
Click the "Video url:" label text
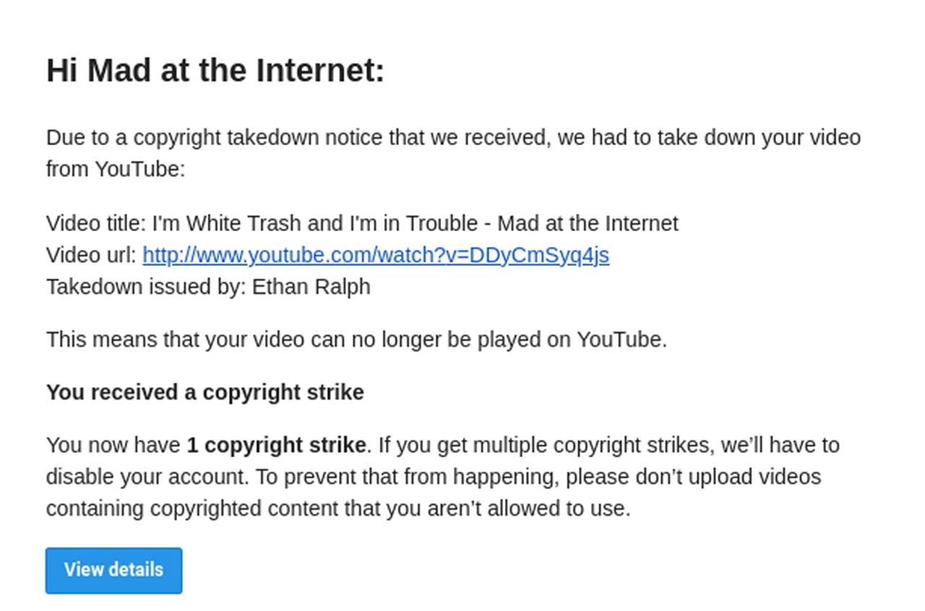click(x=91, y=255)
